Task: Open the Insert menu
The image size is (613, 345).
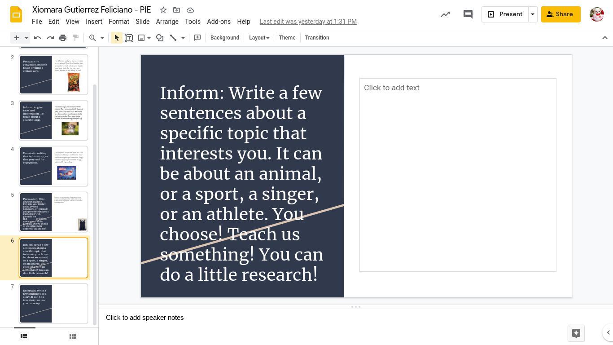Action: pyautogui.click(x=94, y=22)
